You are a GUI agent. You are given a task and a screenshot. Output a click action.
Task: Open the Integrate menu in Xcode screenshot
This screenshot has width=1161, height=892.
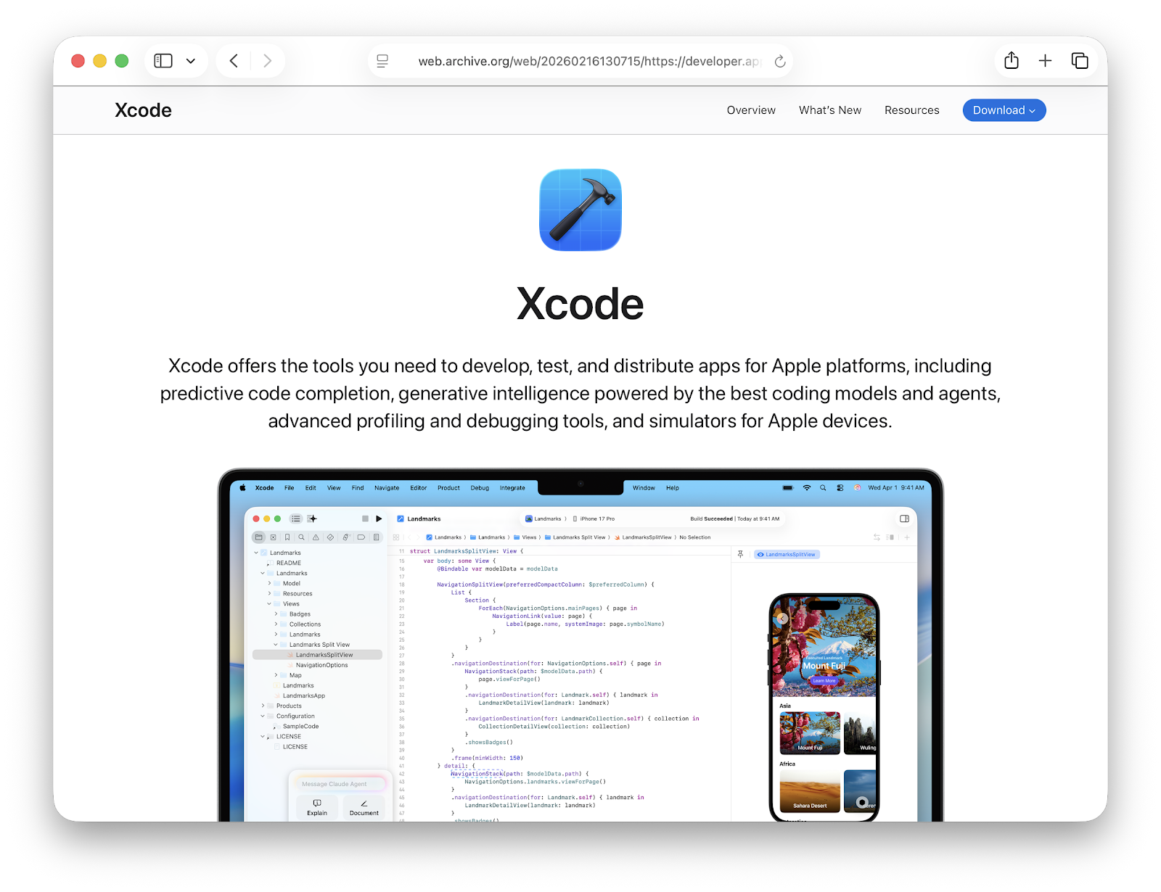coord(512,488)
